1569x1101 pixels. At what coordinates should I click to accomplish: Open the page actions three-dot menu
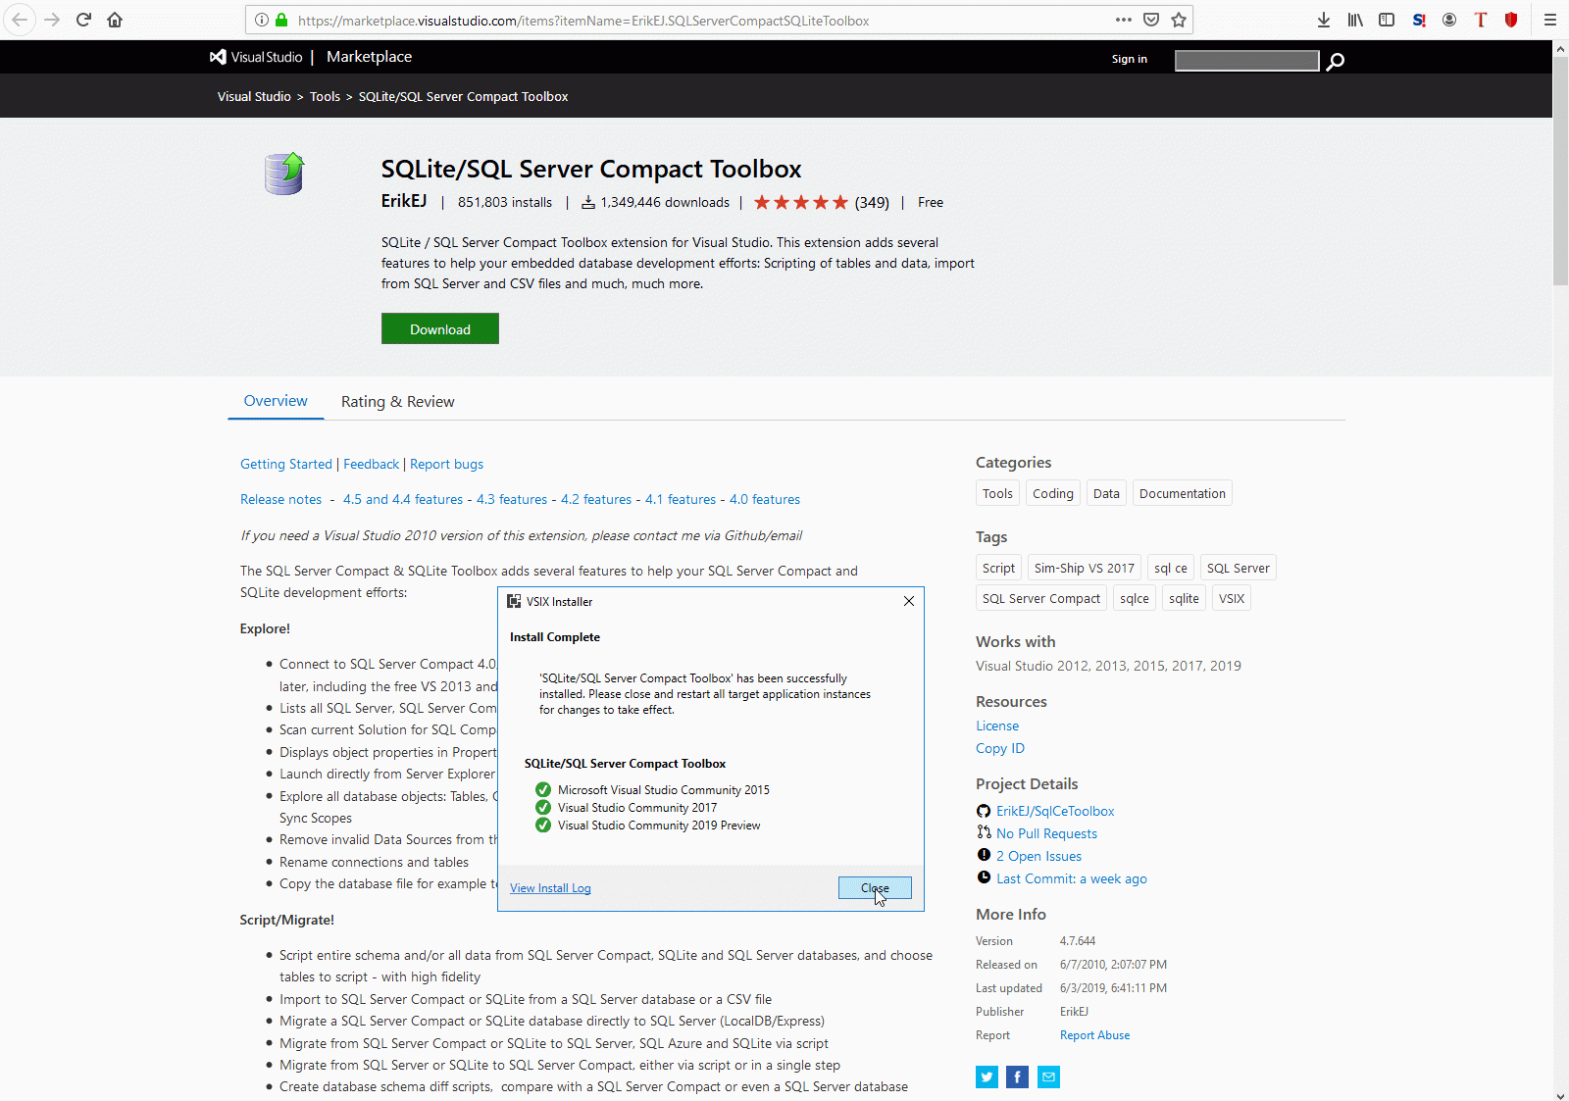coord(1124,20)
